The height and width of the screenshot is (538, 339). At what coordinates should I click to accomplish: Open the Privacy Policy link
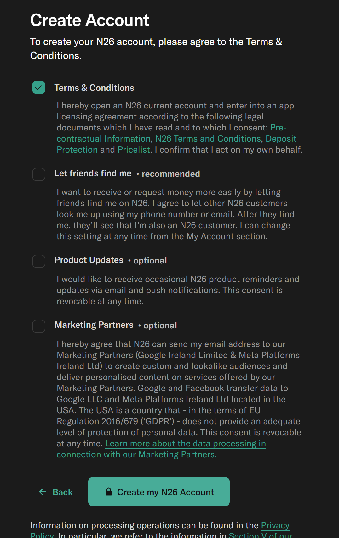tap(275, 525)
